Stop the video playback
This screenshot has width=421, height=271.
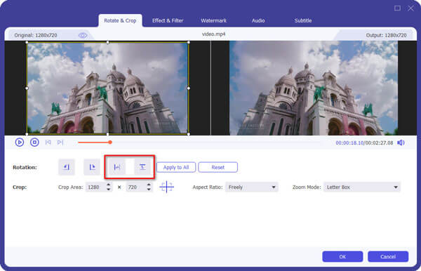34,142
